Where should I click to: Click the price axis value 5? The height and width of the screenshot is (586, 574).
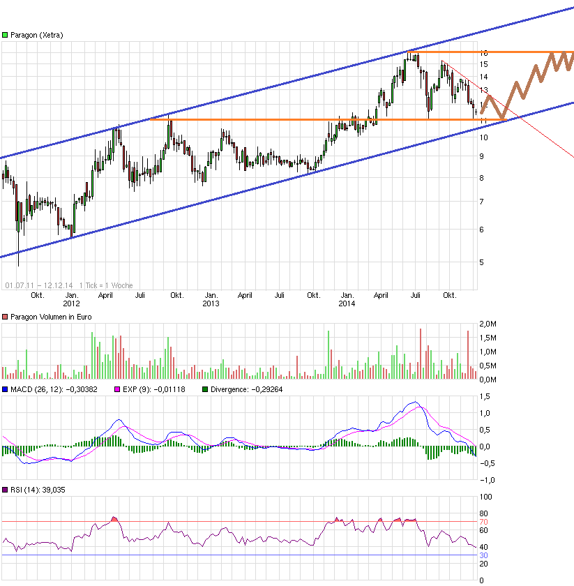pos(481,262)
